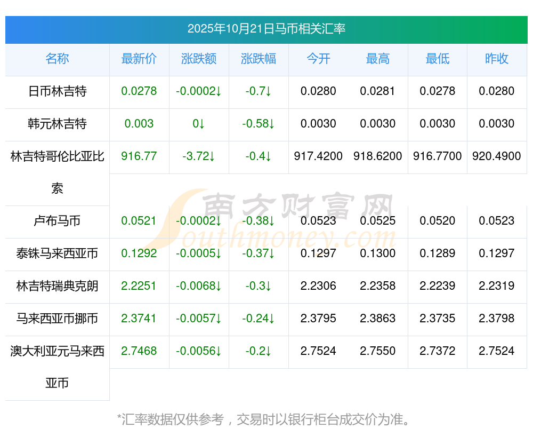Viewport: 533px width, 436px height.
Task: Click latest price 0.1292
Action: click(x=139, y=253)
